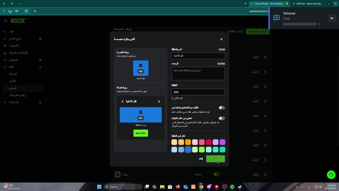Open Discord from the taskbar

(209, 187)
